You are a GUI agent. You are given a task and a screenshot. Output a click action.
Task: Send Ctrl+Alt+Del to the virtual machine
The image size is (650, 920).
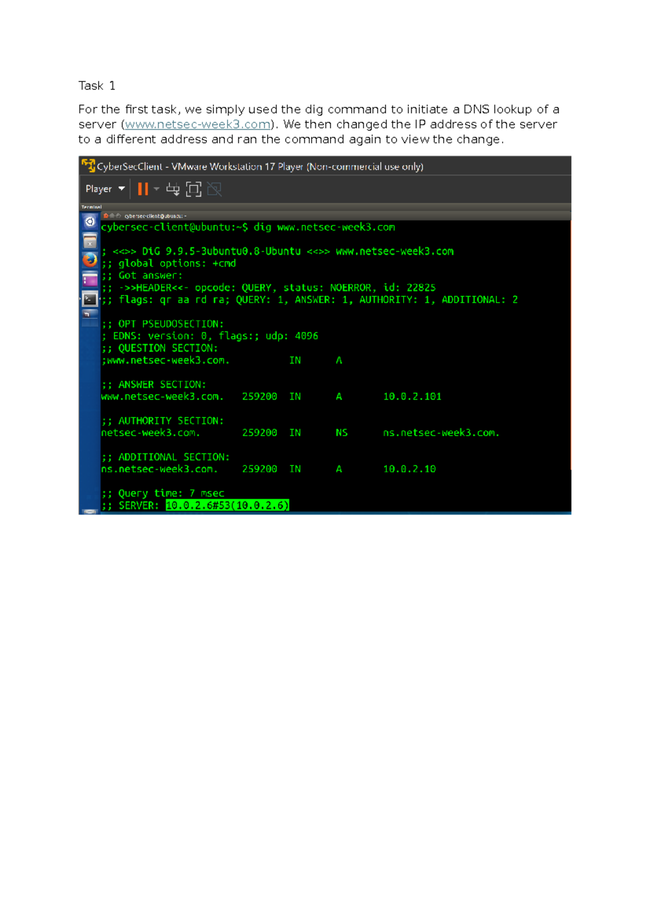click(x=173, y=189)
